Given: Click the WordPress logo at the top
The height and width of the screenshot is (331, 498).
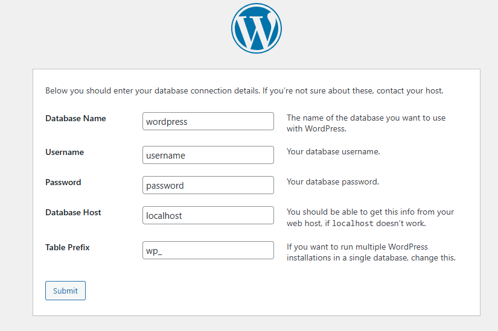Looking at the screenshot, I should tap(257, 28).
